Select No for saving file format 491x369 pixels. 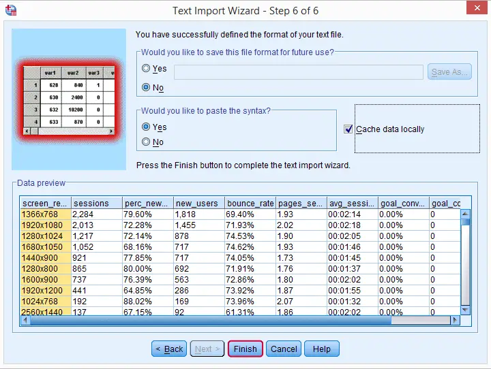(x=146, y=87)
